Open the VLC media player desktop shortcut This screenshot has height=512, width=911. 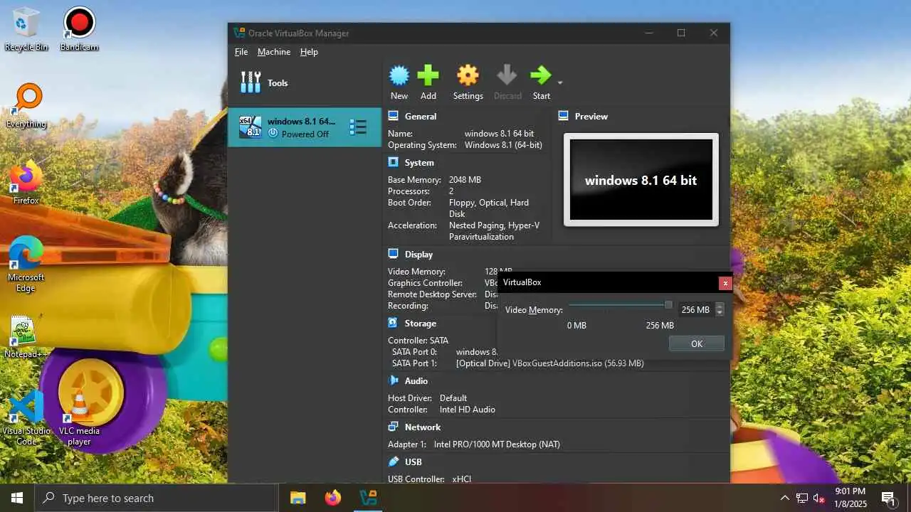click(79, 417)
